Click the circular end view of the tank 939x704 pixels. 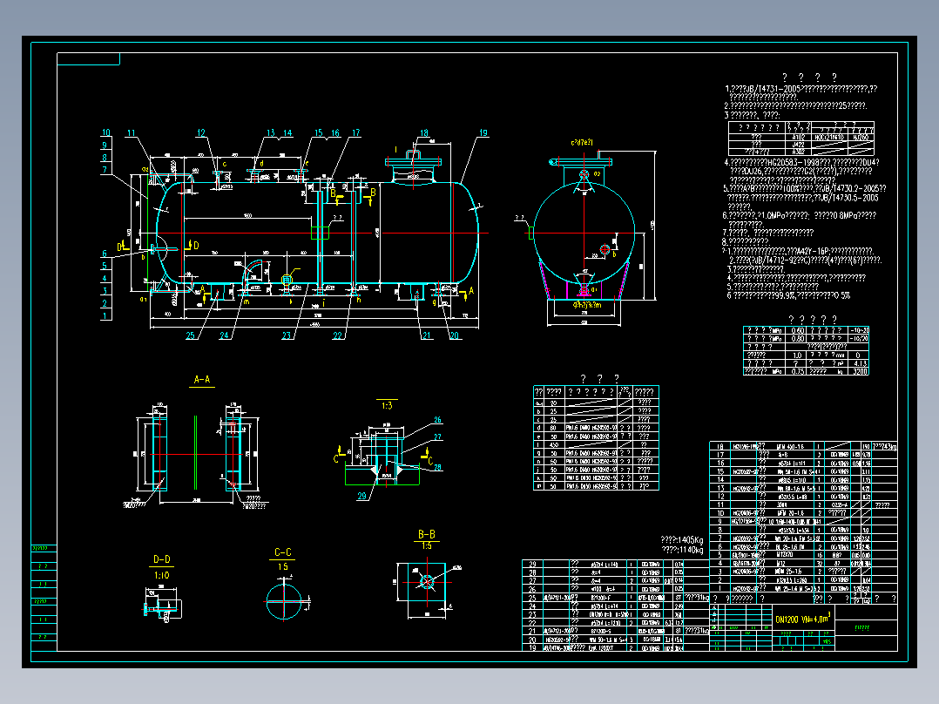click(x=584, y=233)
